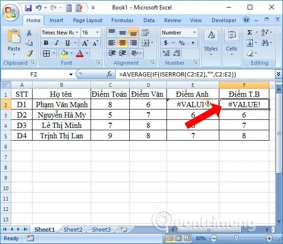This screenshot has width=283, height=244.
Task: Switch to Page Layout view
Action: pyautogui.click(x=178, y=238)
